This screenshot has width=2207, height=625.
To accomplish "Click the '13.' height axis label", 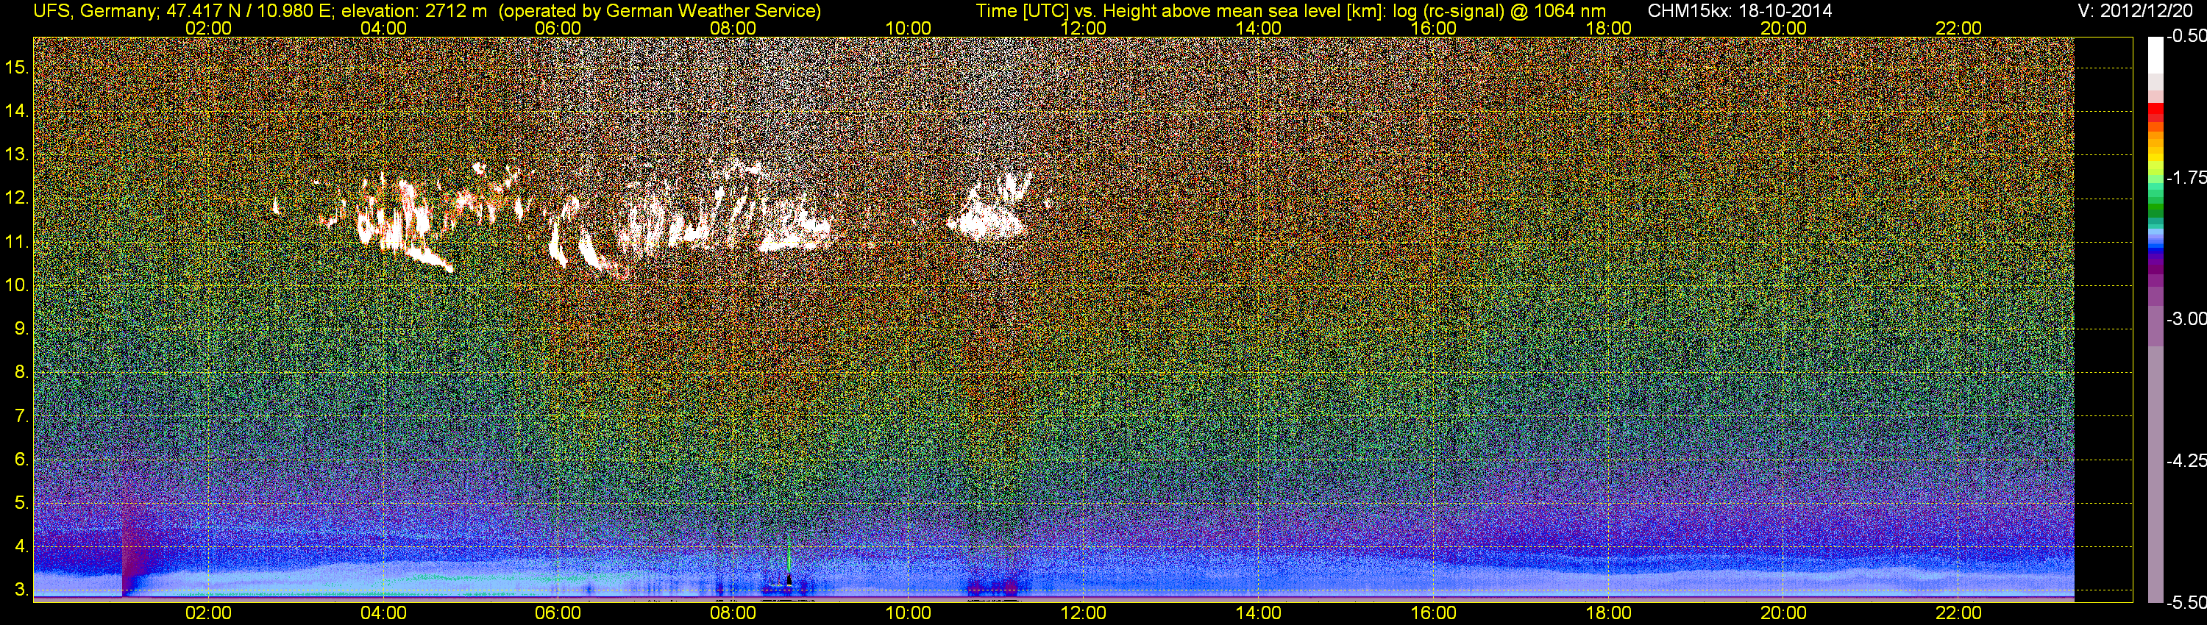I will point(17,155).
